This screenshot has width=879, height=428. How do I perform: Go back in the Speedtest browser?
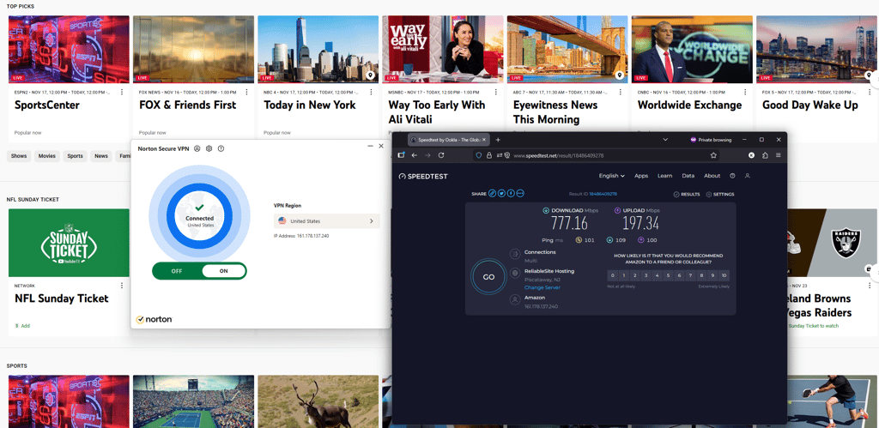click(x=415, y=155)
